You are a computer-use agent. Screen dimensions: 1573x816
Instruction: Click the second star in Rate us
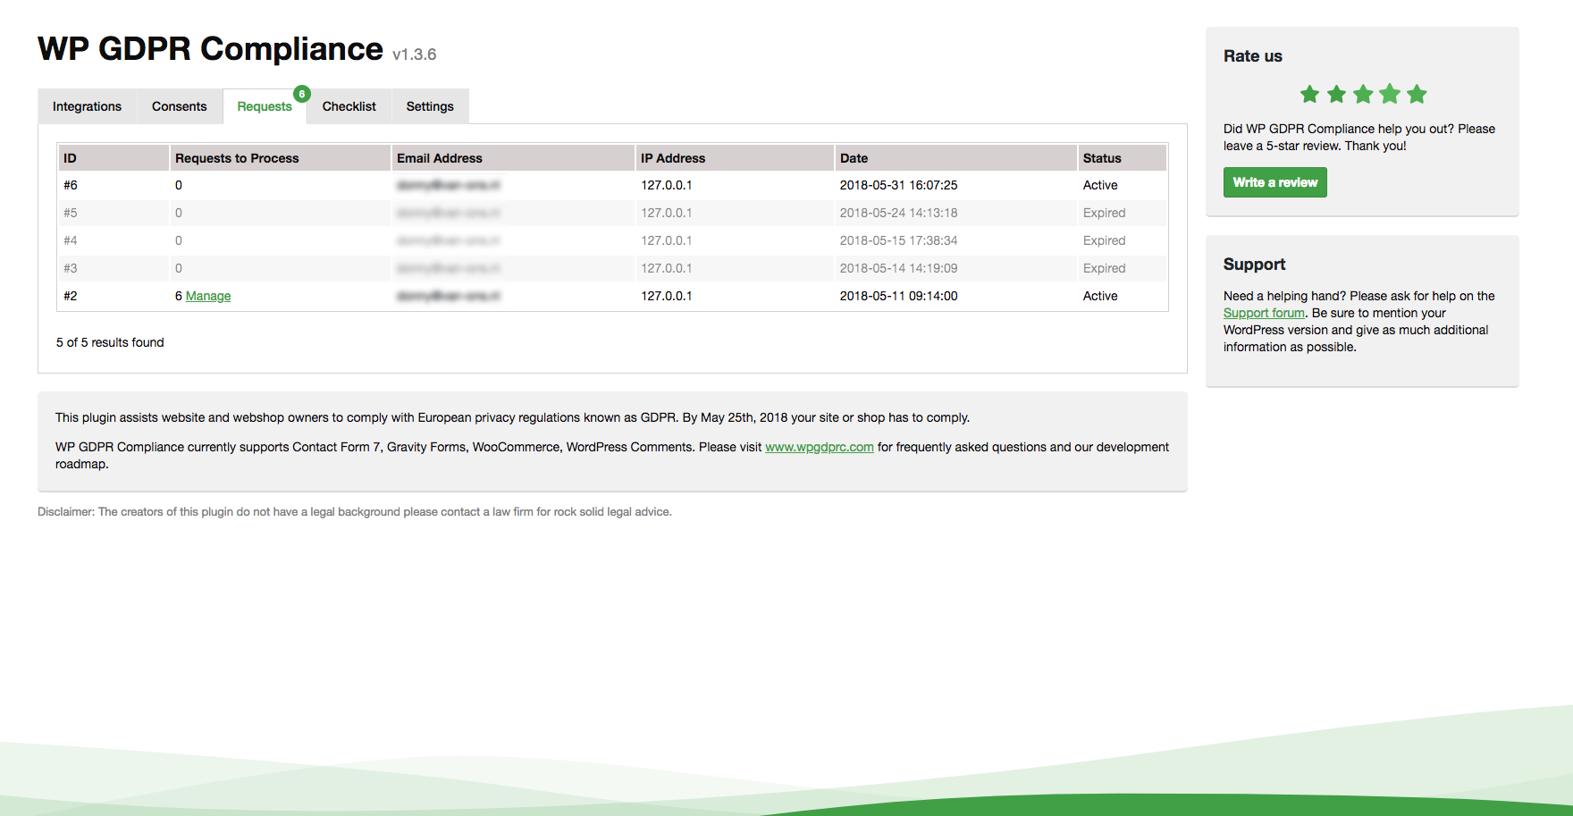[x=1336, y=94]
